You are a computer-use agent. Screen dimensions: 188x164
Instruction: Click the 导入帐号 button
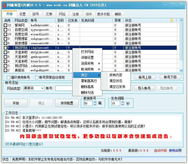pyautogui.click(x=144, y=88)
